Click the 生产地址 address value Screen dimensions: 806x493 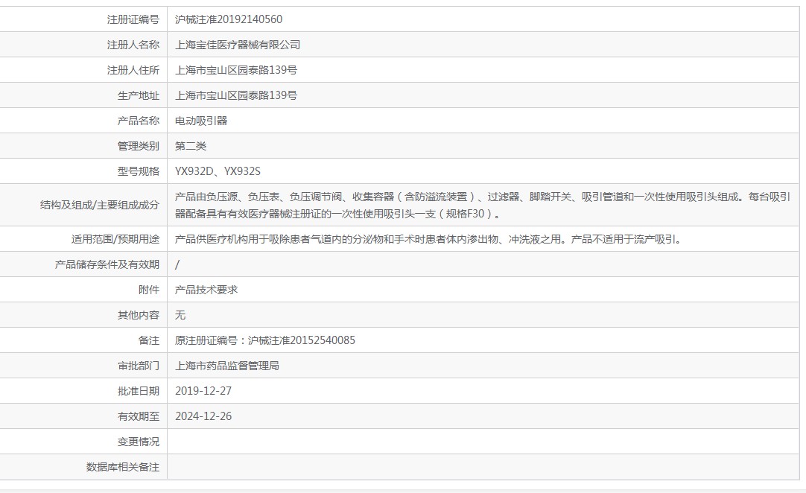[236, 95]
